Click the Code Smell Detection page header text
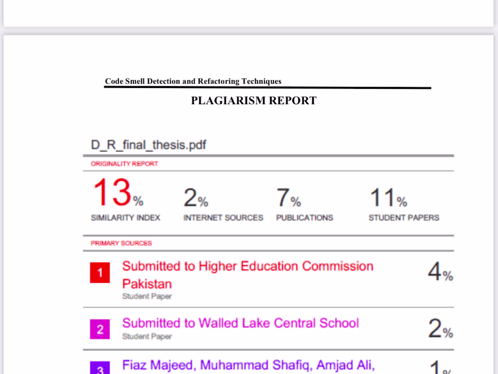This screenshot has height=374, width=498. (193, 82)
